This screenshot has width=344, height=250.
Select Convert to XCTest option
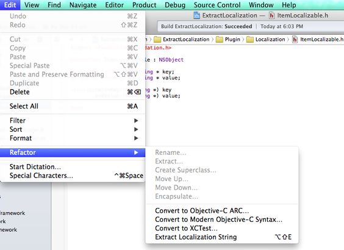click(x=222, y=228)
